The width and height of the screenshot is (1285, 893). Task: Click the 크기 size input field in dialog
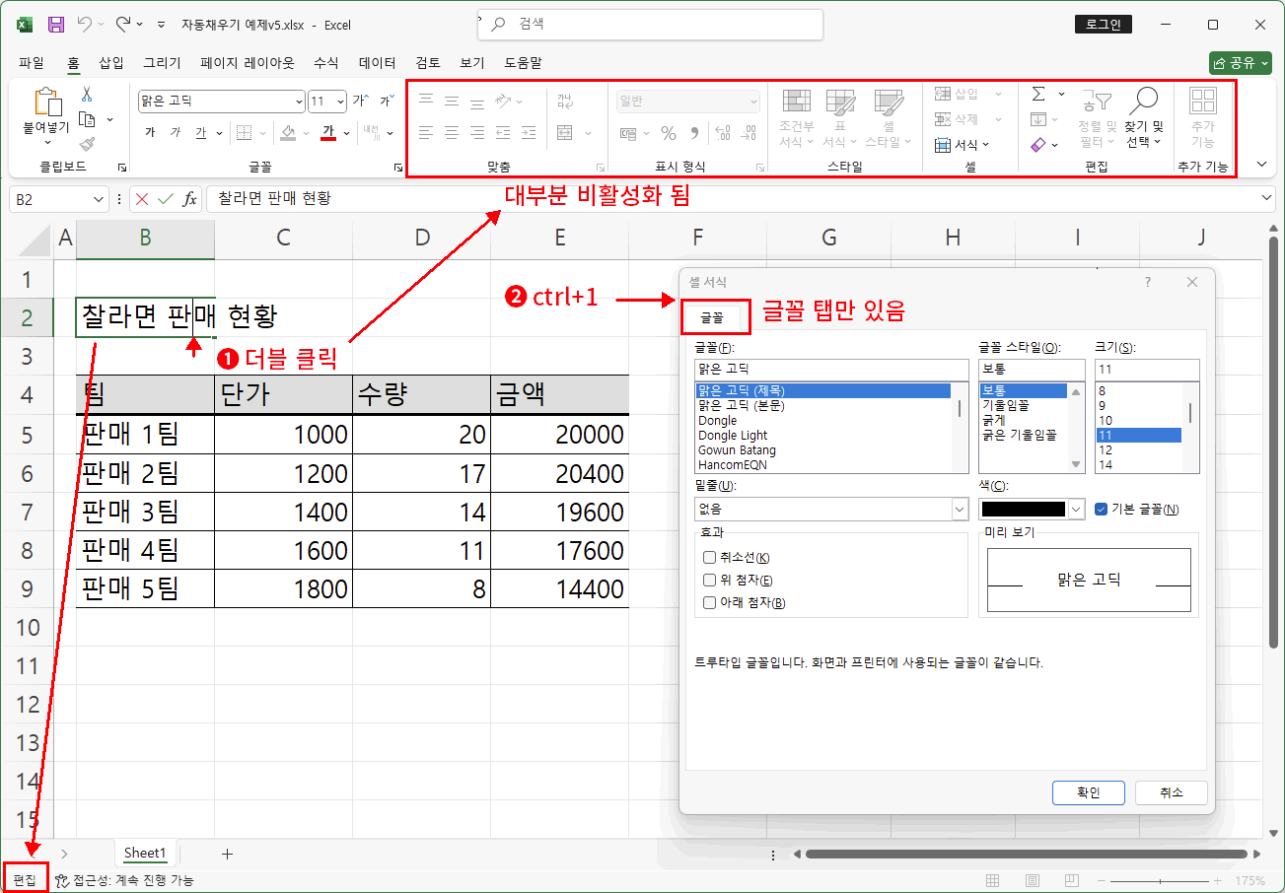point(1147,369)
